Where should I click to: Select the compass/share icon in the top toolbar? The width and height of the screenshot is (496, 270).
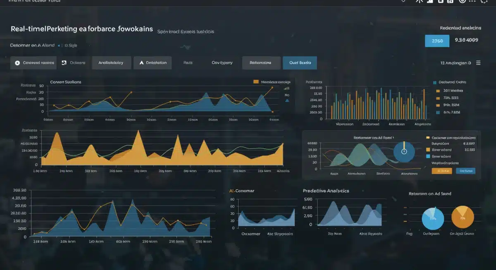pos(419,2)
